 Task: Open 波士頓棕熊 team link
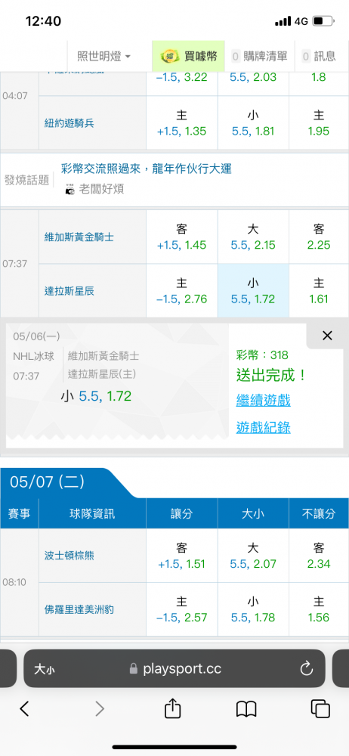(x=69, y=556)
